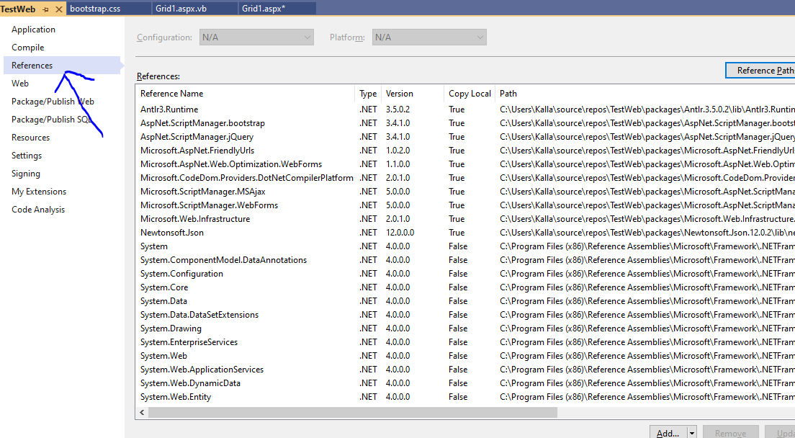Open the Platform dropdown
The height and width of the screenshot is (438, 795).
pos(429,37)
